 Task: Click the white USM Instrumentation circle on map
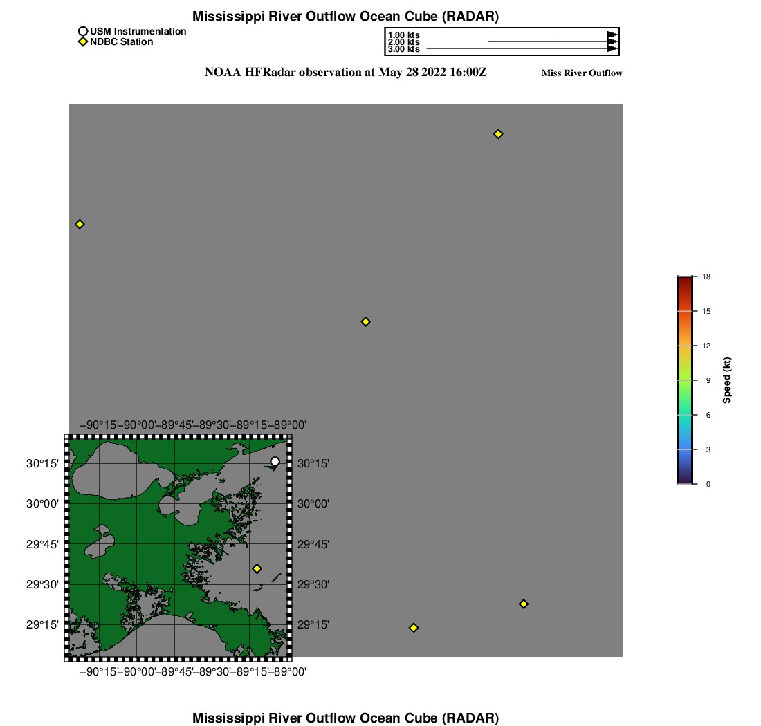point(275,461)
